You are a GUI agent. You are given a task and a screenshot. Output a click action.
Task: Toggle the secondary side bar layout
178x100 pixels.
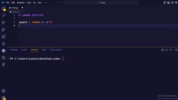click(x=172, y=2)
